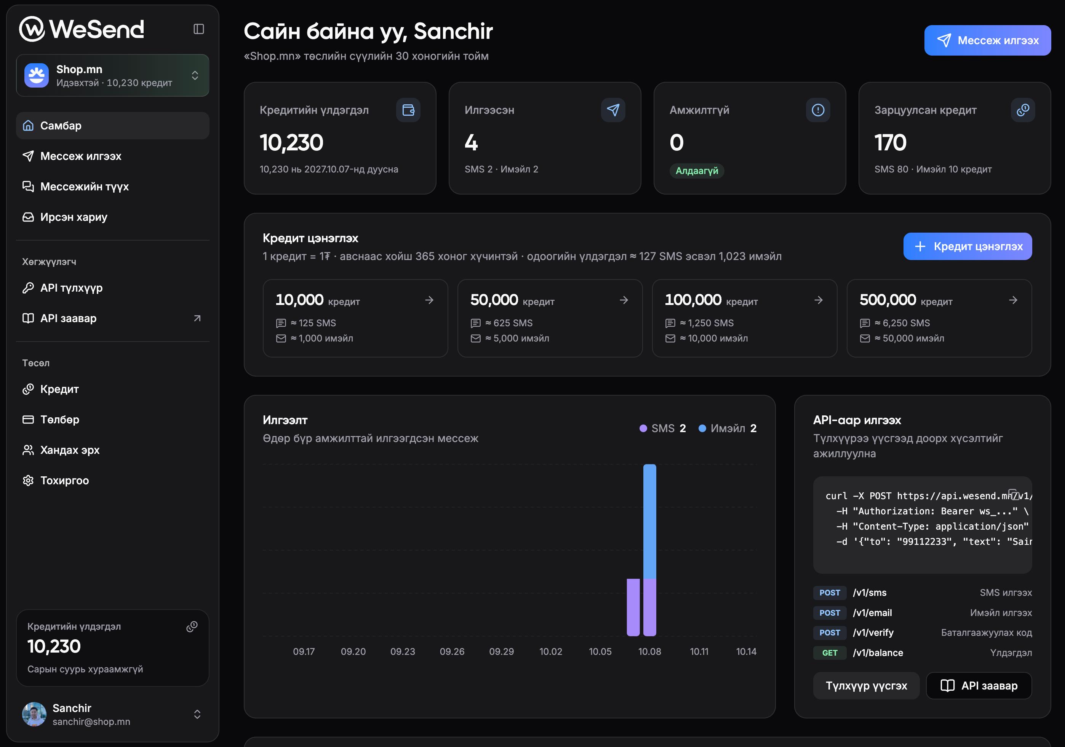Viewport: 1065px width, 747px height.
Task: Click the blue Кредит цэнэглэх button
Action: tap(967, 246)
